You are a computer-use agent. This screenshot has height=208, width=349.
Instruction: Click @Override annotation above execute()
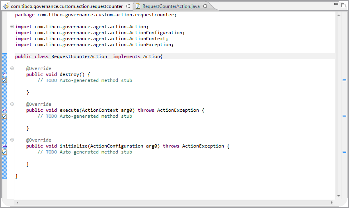[x=39, y=104]
